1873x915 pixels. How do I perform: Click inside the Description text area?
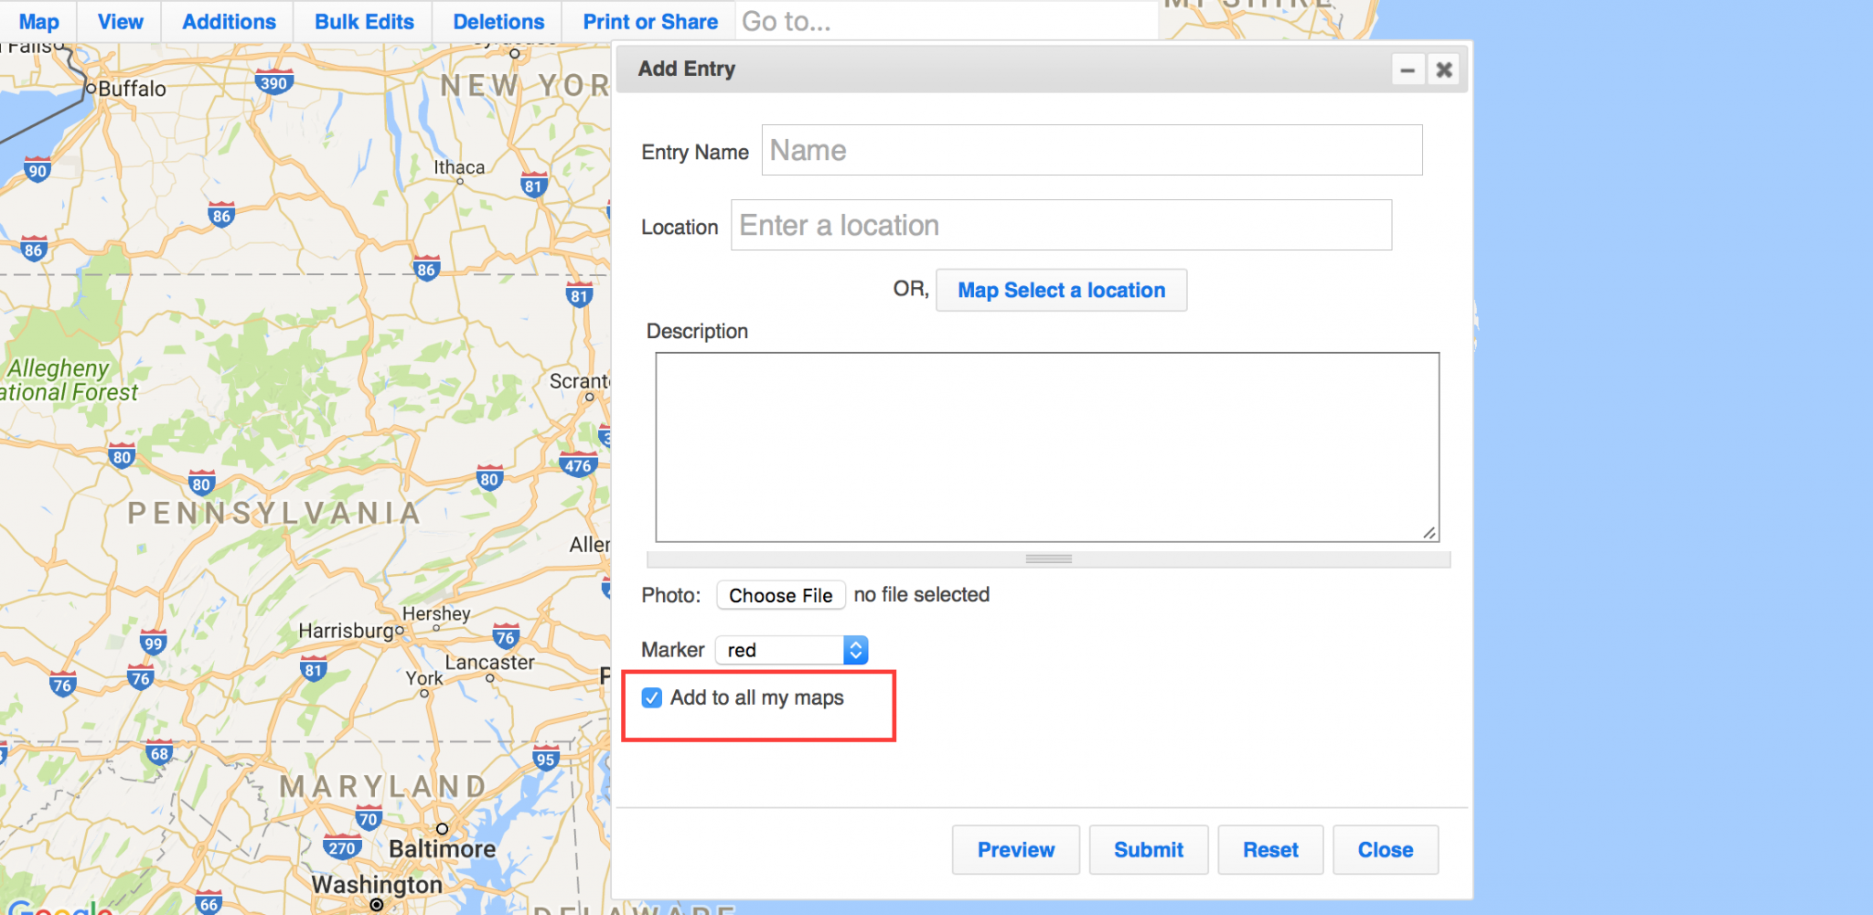pos(1047,447)
